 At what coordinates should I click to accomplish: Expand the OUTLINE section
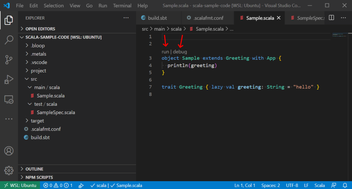pos(34,169)
